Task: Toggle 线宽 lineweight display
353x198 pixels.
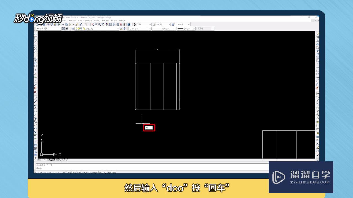Action: click(109, 172)
